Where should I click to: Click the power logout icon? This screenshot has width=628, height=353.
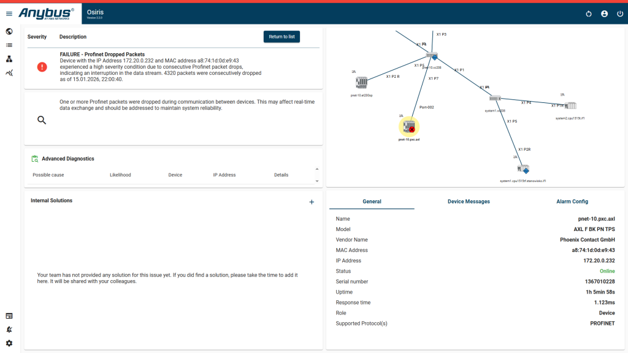[x=620, y=14]
